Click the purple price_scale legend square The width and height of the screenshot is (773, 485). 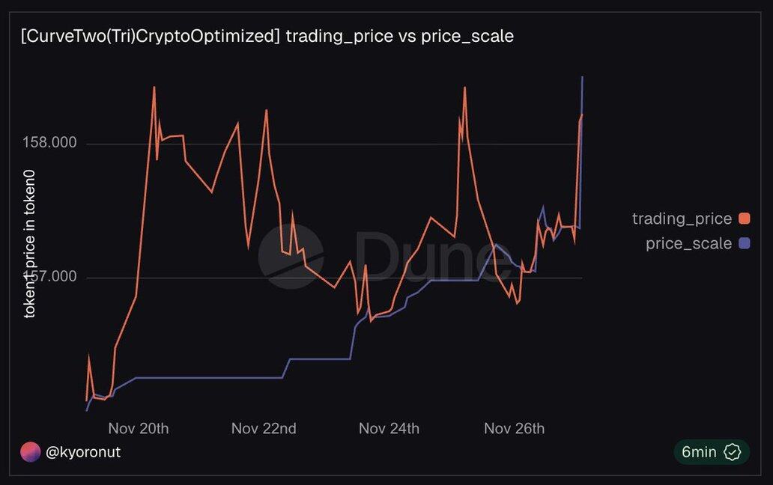pyautogui.click(x=744, y=243)
